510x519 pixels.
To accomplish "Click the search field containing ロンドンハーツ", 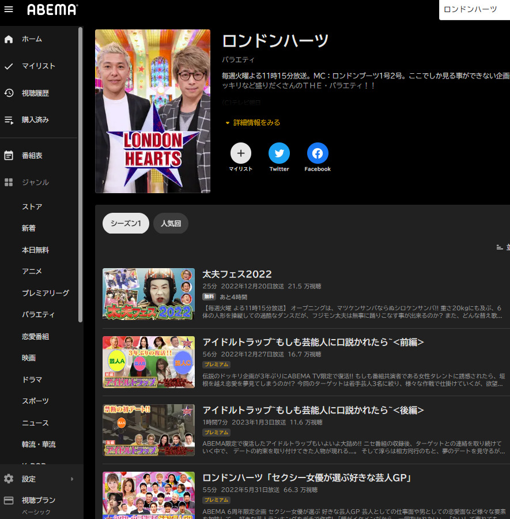I will 474,10.
